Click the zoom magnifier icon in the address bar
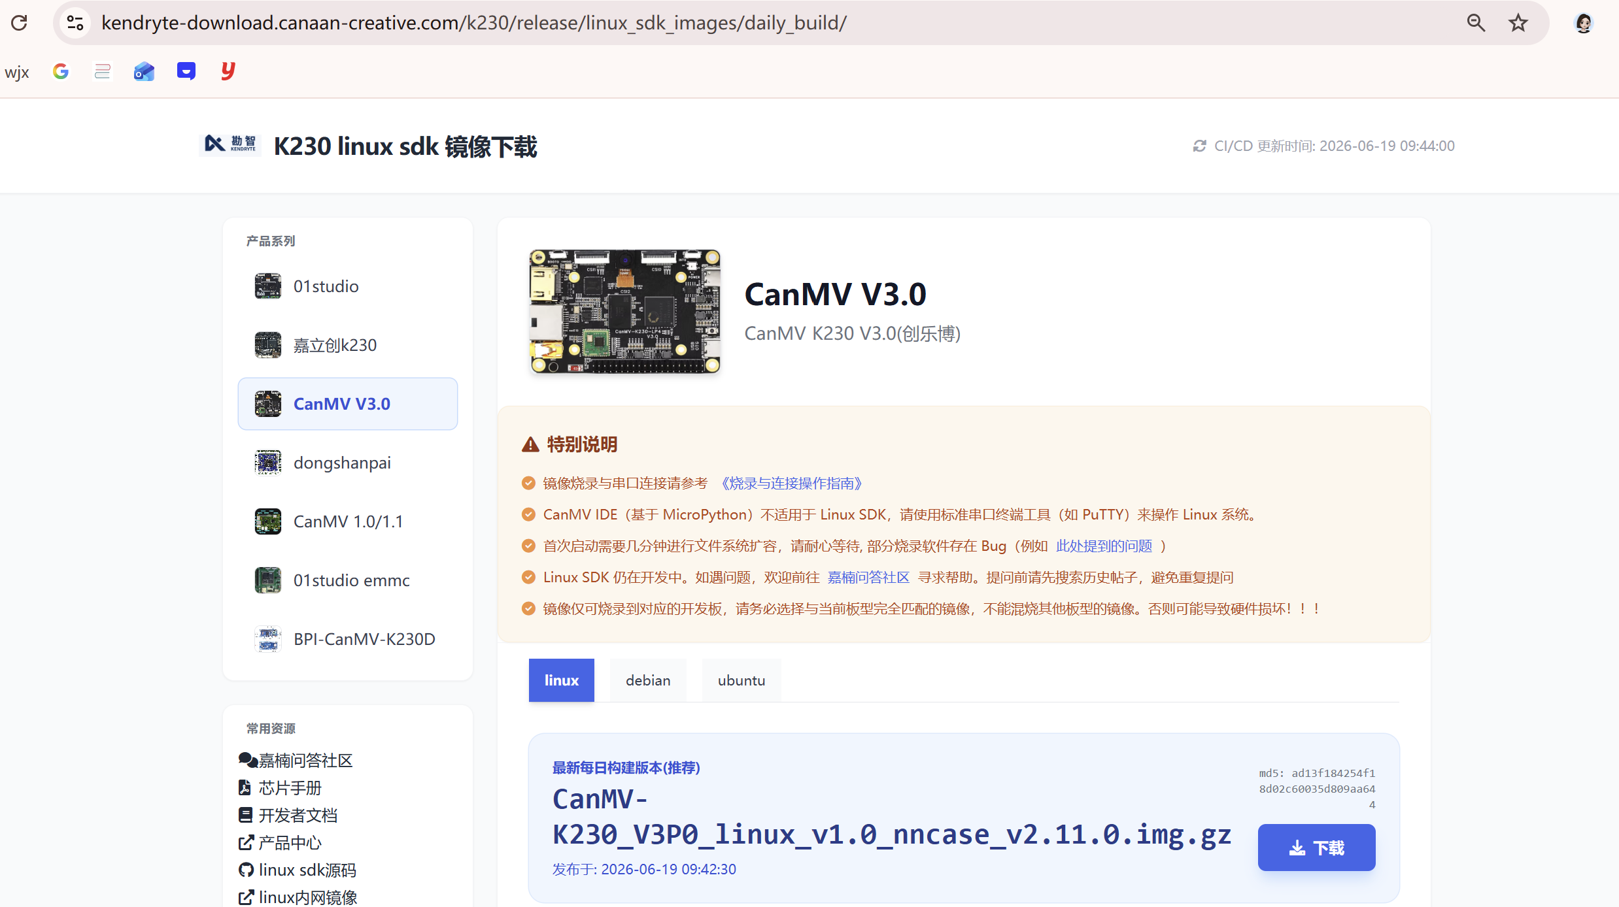 click(1476, 23)
